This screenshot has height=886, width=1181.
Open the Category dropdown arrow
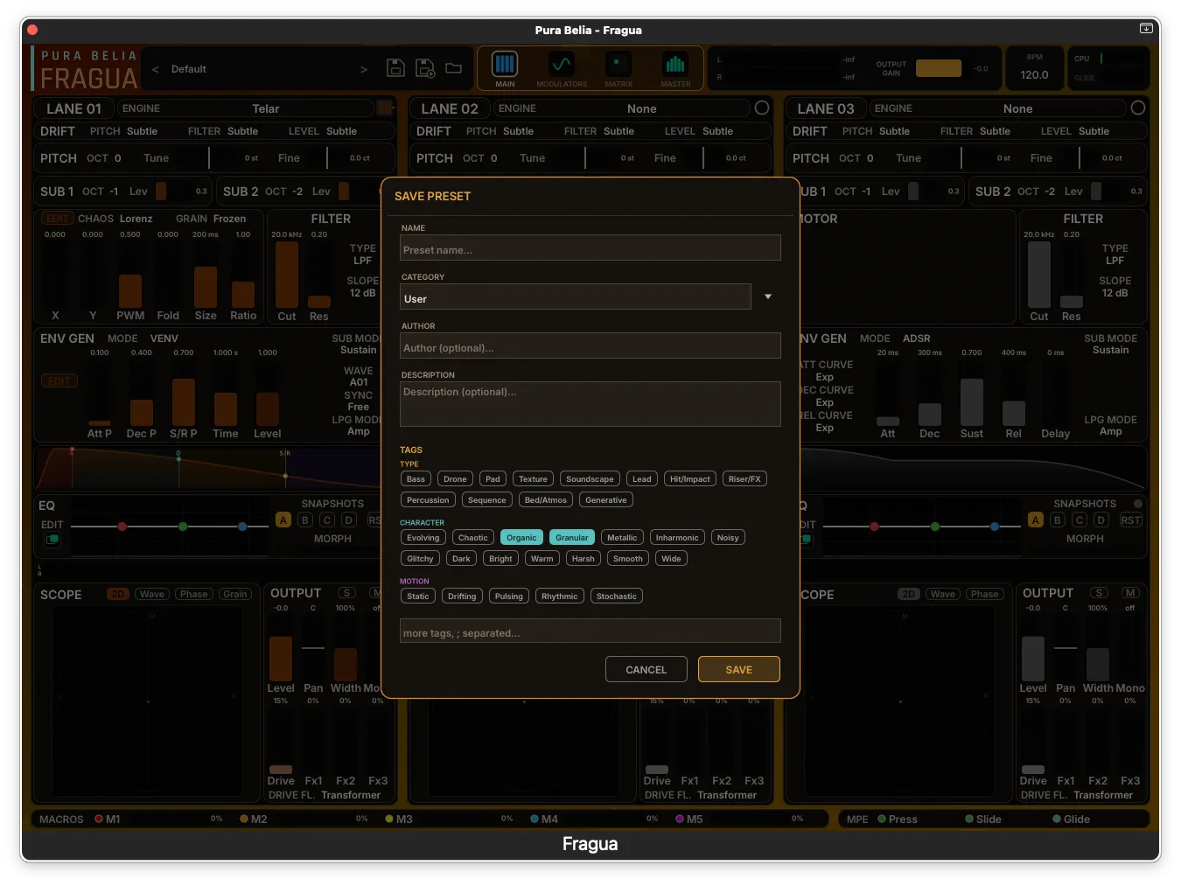(768, 296)
